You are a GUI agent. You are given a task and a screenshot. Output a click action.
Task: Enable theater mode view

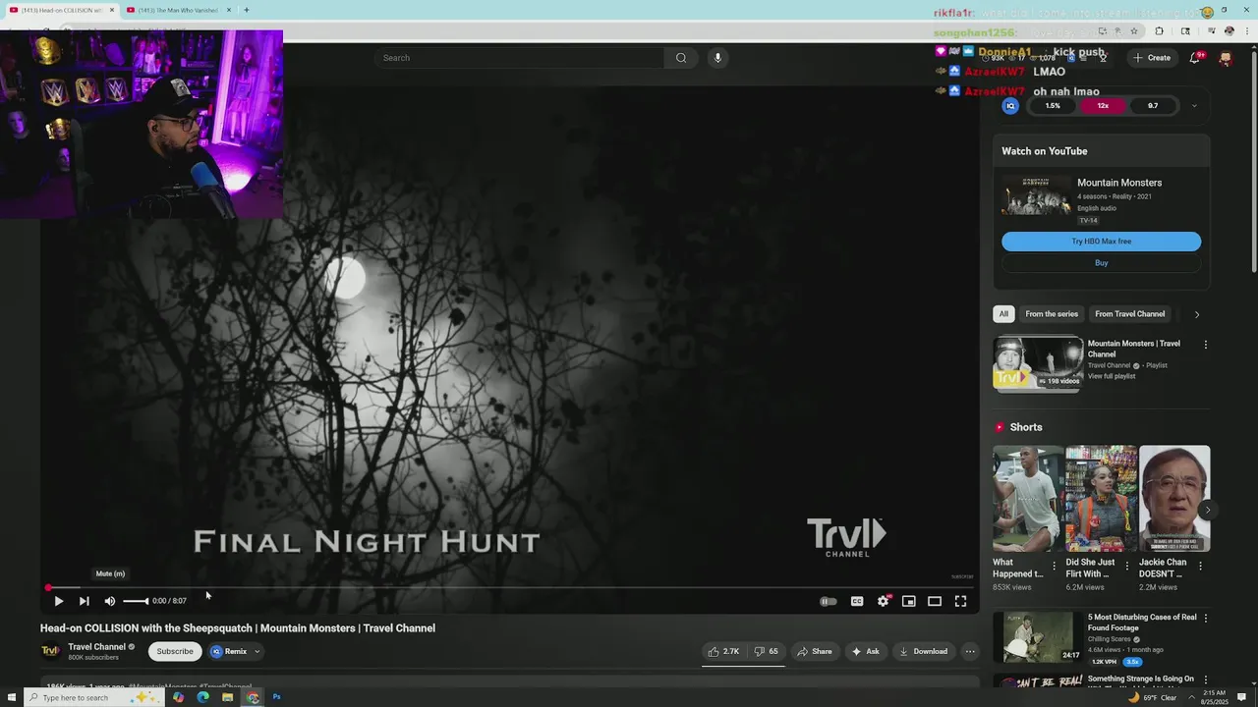[935, 601]
